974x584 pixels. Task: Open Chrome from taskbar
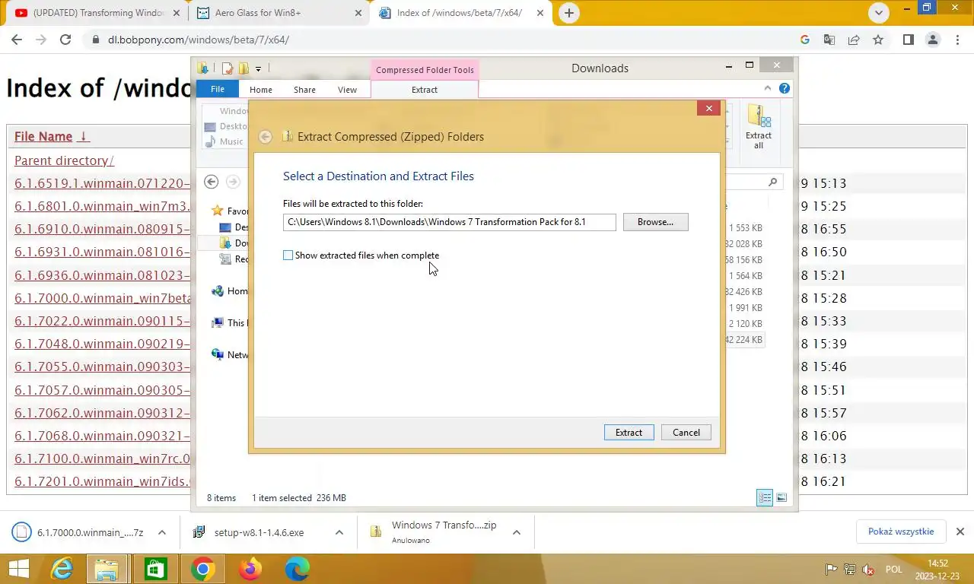[202, 569]
